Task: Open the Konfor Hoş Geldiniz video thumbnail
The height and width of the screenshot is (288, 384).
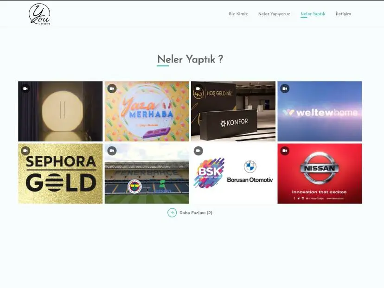Action: coord(233,111)
